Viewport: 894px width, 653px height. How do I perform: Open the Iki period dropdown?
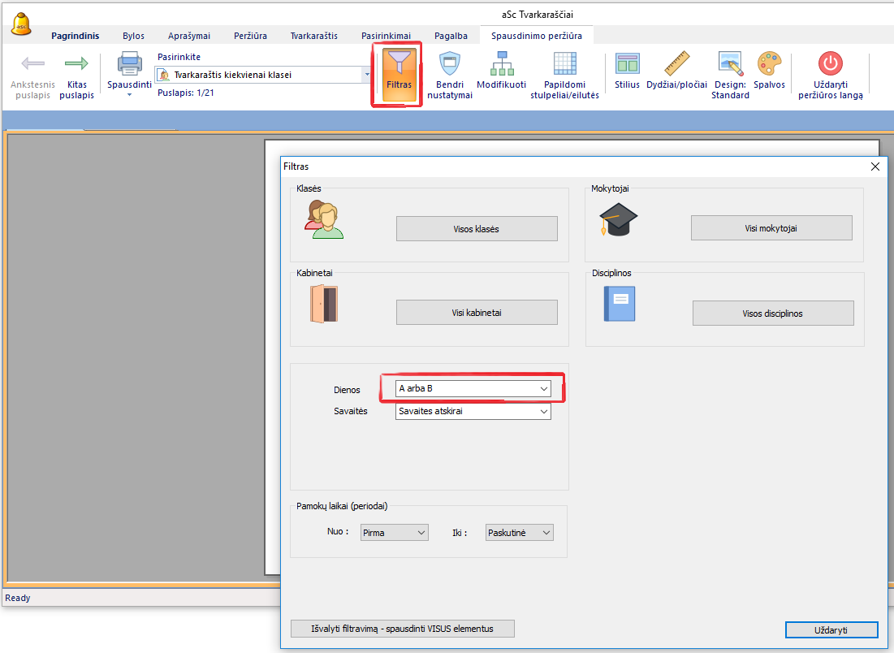pyautogui.click(x=546, y=533)
